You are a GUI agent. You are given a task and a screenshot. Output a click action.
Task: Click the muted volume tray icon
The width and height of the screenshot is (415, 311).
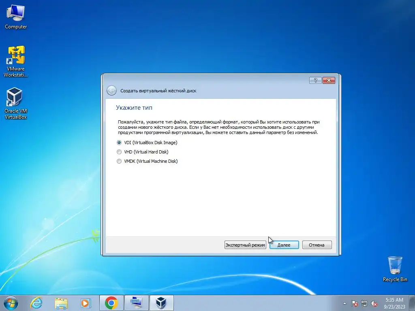click(x=374, y=303)
